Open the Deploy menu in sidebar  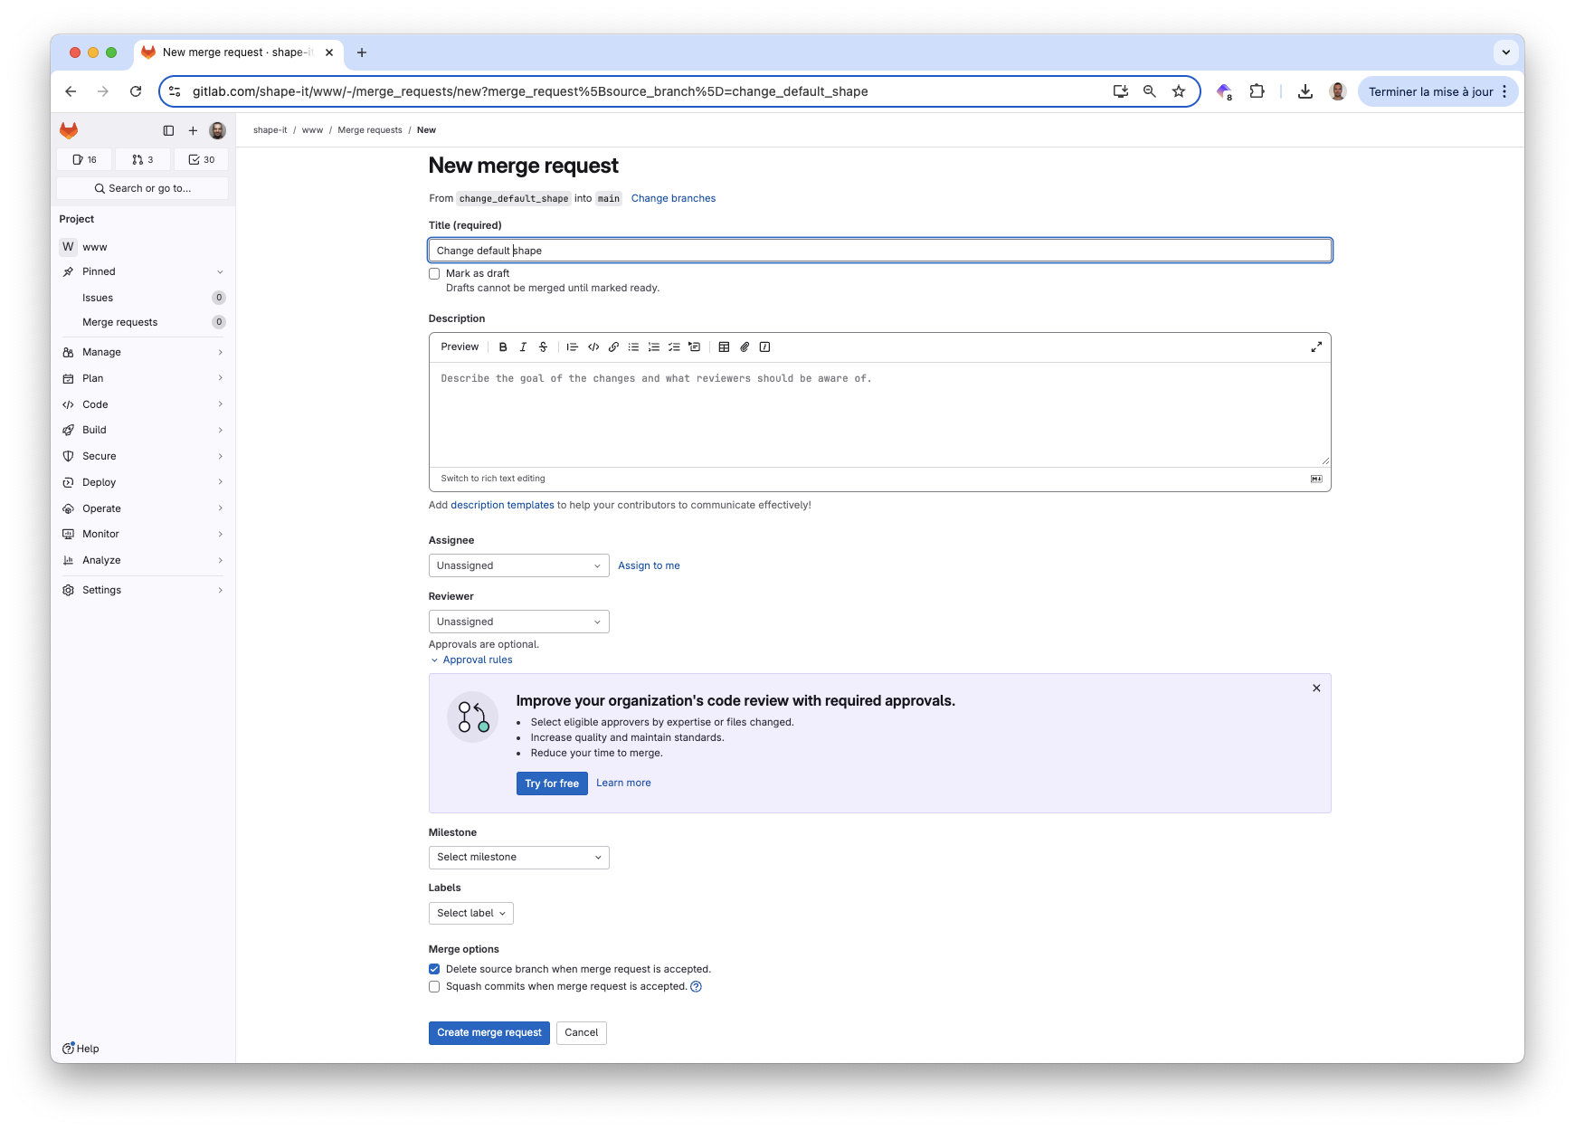tap(143, 483)
